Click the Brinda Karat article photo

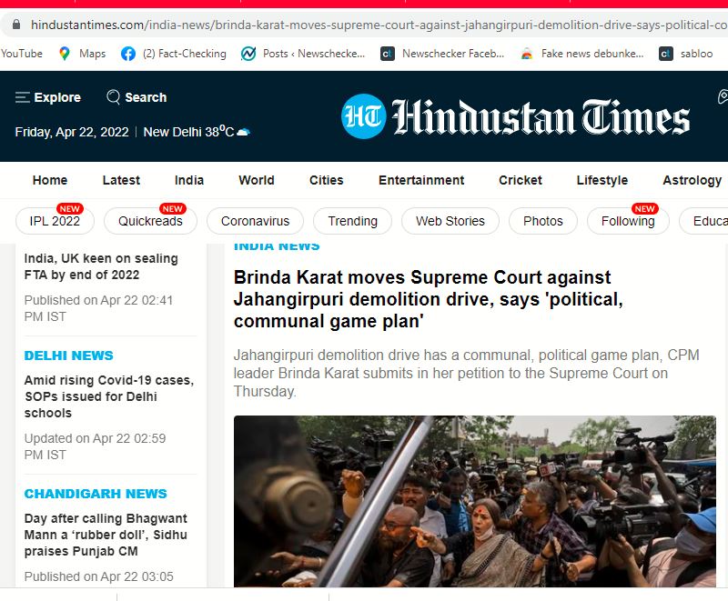pos(474,501)
